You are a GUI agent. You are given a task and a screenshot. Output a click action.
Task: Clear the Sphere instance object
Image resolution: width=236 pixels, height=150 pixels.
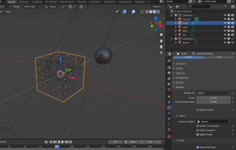tap(229, 122)
